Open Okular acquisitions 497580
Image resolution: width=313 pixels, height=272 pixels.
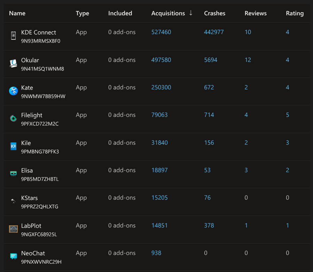161,60
